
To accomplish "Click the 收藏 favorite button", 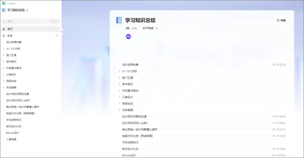I will click(x=281, y=20).
